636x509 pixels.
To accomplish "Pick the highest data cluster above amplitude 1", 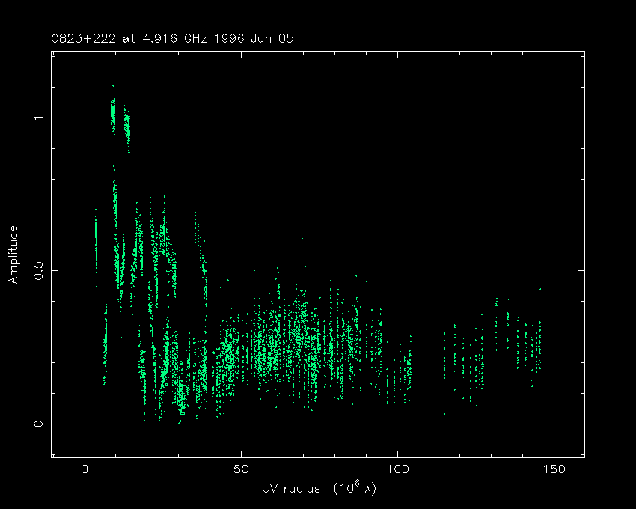I will 113,112.
